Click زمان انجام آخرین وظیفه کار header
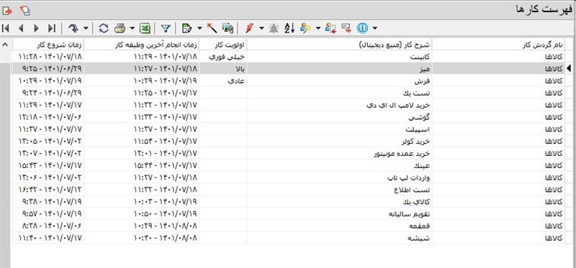This screenshot has width=576, height=268. [x=142, y=45]
